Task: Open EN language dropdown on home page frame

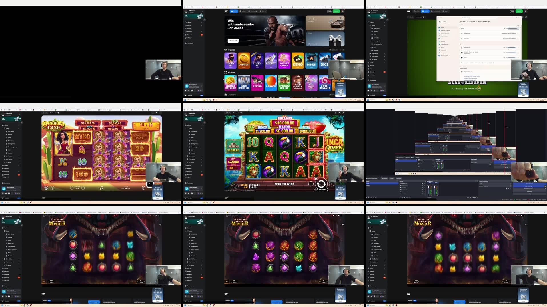Action: [x=200, y=91]
